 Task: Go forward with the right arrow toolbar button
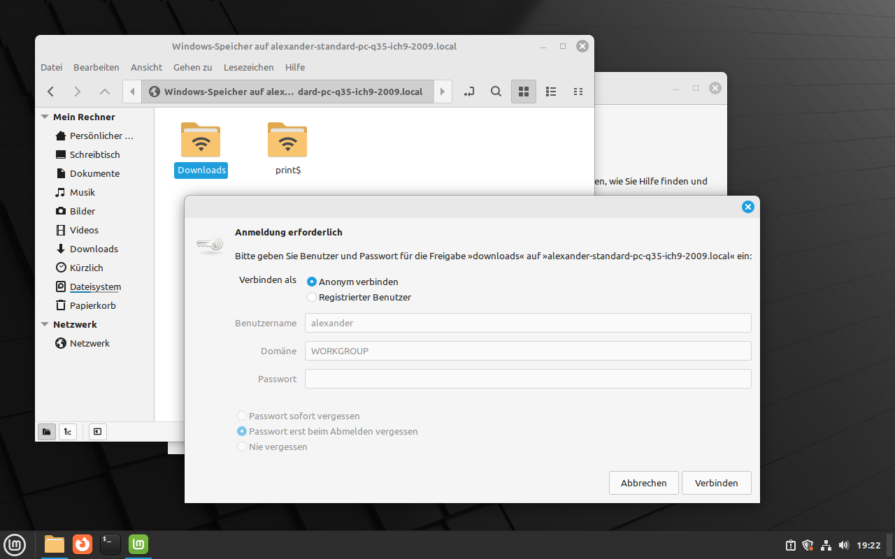[x=78, y=92]
